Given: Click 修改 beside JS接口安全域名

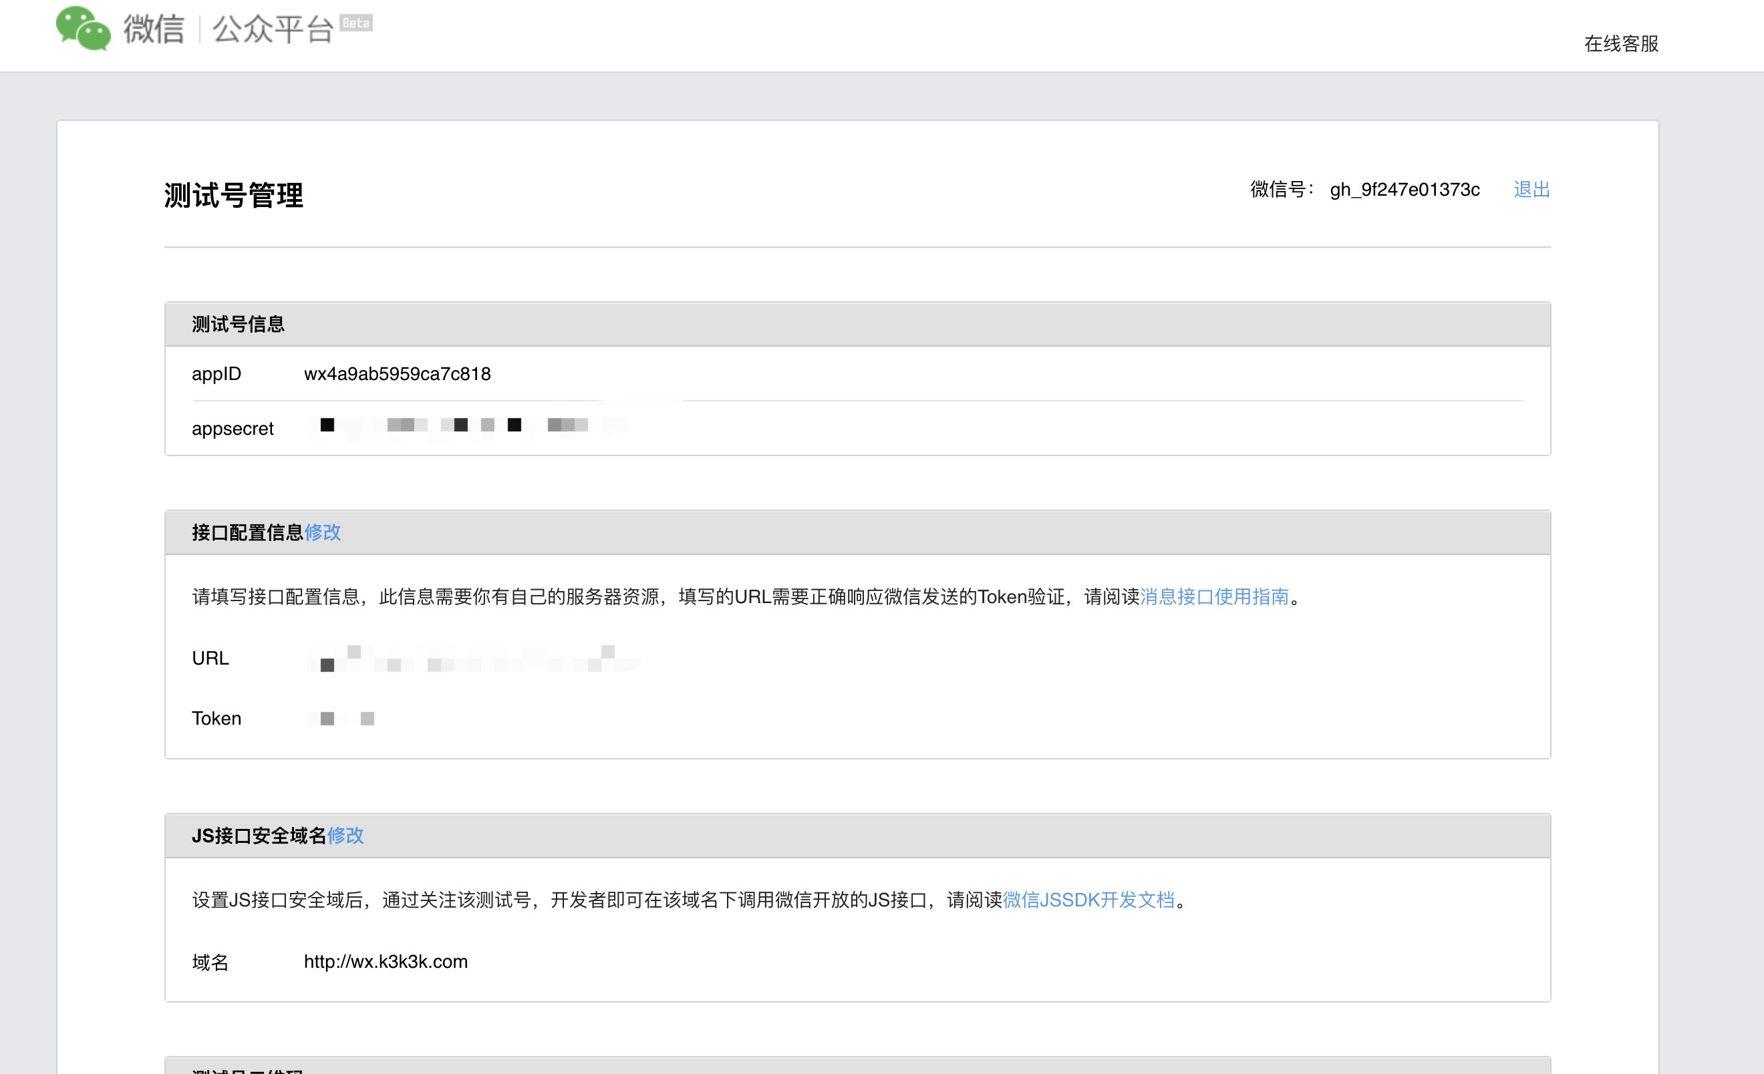Looking at the screenshot, I should 345,835.
